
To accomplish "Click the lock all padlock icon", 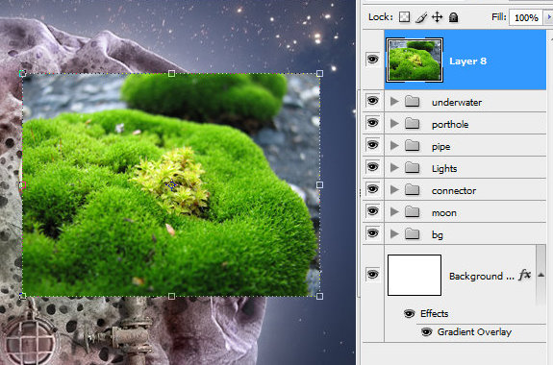I will click(453, 17).
